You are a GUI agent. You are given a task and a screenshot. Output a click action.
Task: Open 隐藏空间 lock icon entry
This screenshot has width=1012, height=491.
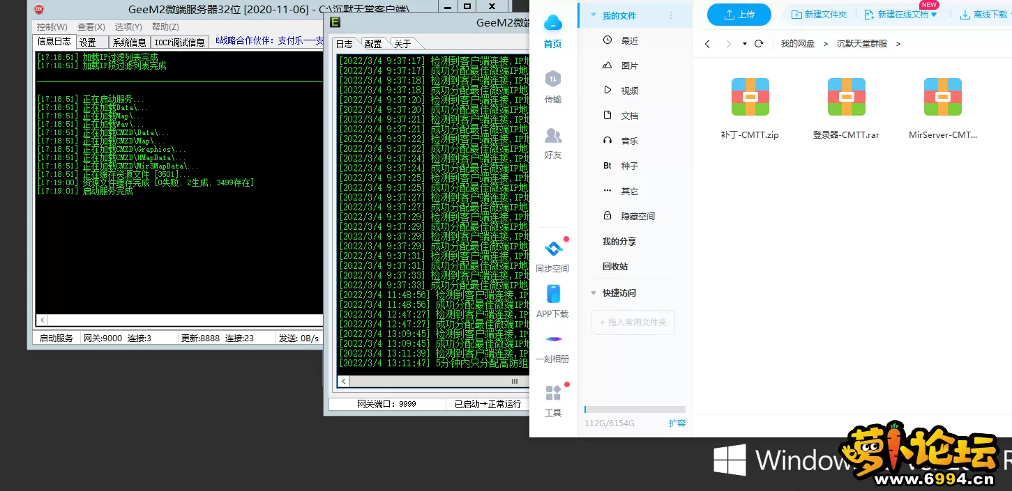[607, 216]
